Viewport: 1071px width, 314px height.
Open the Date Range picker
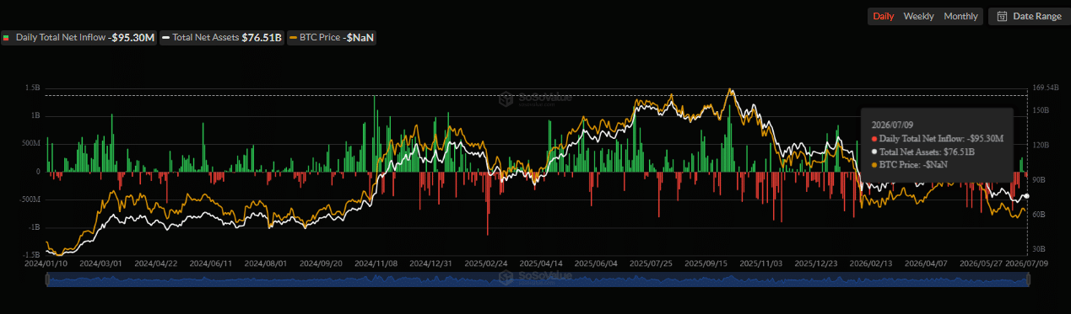pos(1030,16)
